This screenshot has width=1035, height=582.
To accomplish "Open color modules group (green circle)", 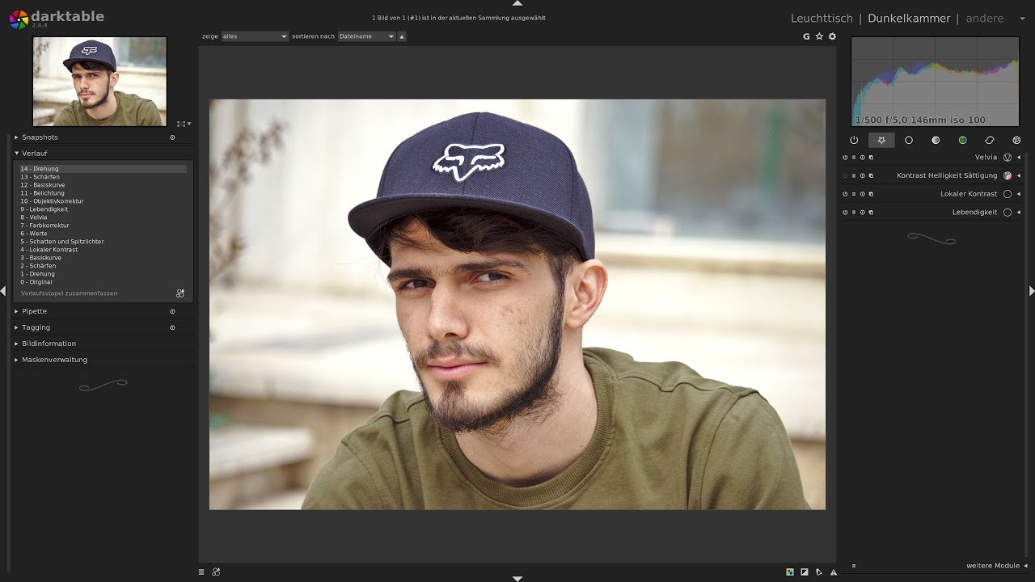I will click(962, 140).
